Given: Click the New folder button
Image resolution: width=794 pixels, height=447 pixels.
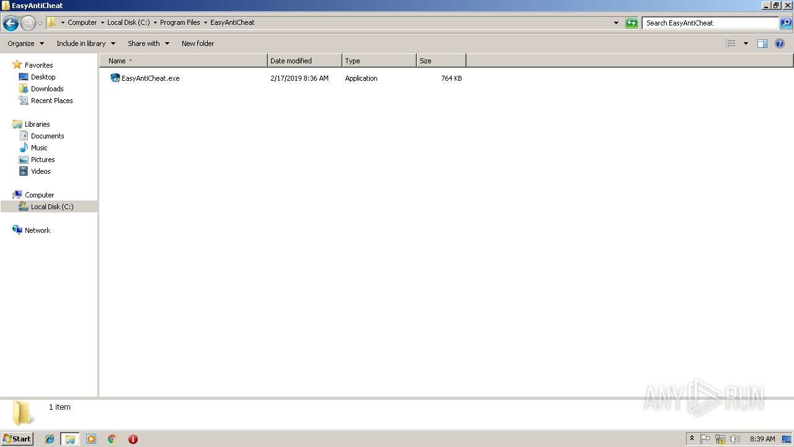Looking at the screenshot, I should [x=198, y=43].
